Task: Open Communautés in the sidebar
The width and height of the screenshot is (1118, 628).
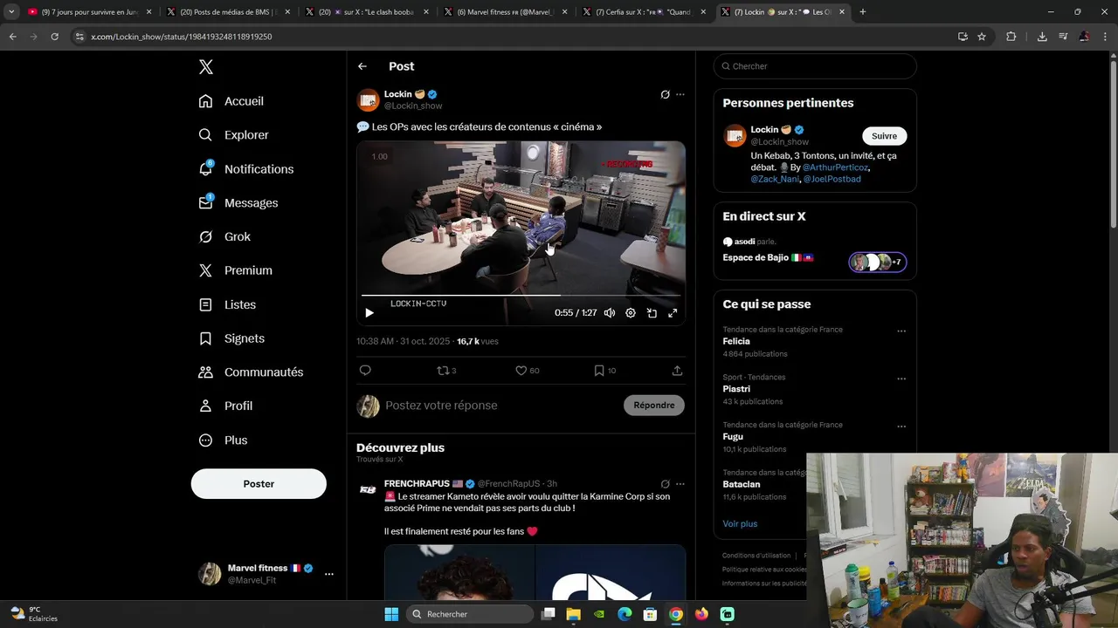Action: tap(251, 372)
